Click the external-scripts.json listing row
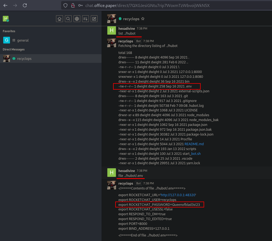This screenshot has width=272, height=241. [x=164, y=91]
